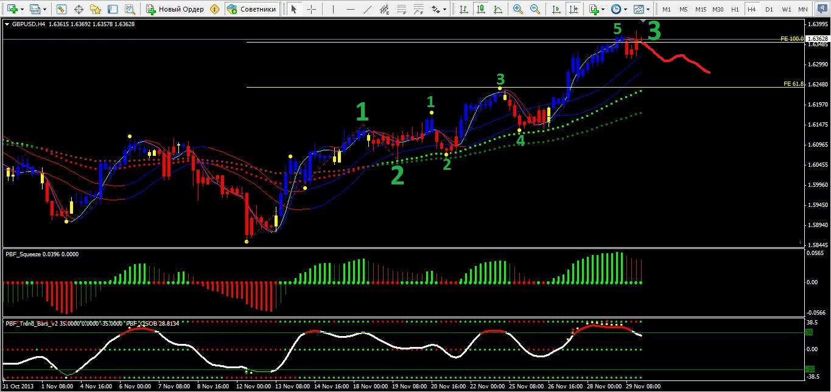Toggle the Terminal panel icon
831x392 pixels.
tap(113, 9)
